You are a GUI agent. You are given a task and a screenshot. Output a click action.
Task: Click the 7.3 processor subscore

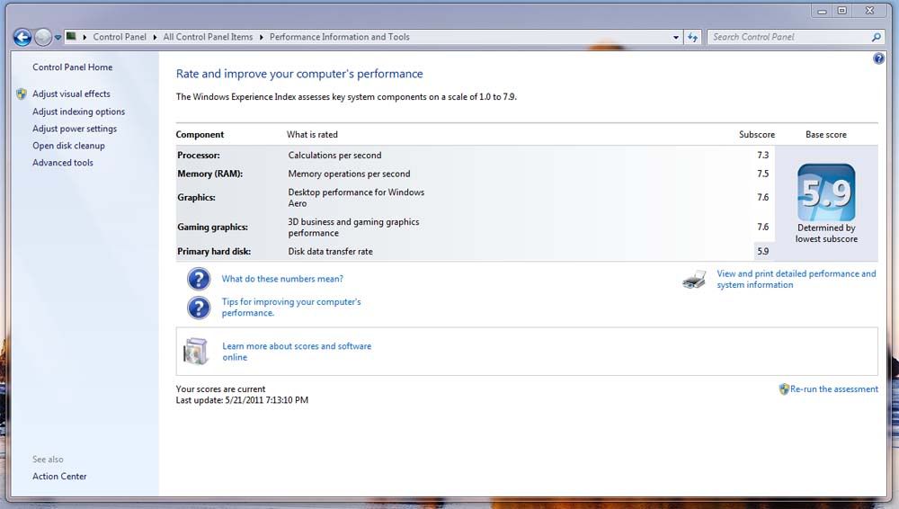point(762,156)
